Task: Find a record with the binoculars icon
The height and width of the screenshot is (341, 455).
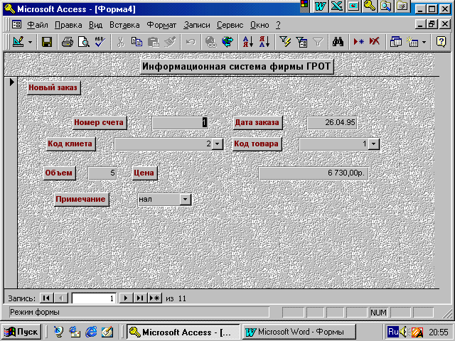Action: [x=338, y=43]
